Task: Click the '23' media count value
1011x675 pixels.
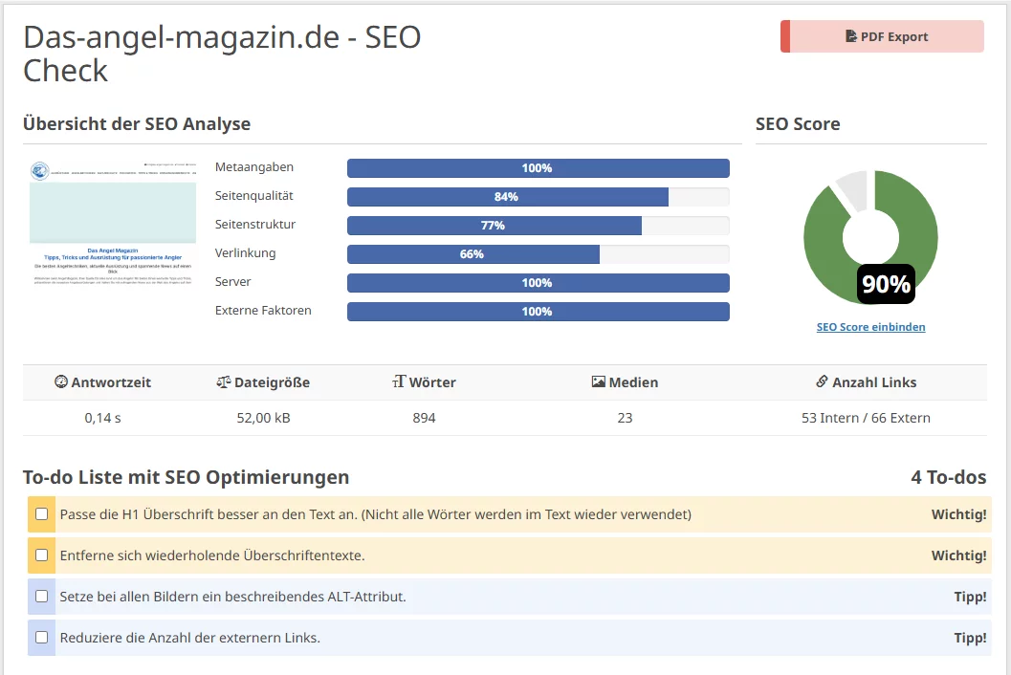Action: pyautogui.click(x=625, y=418)
